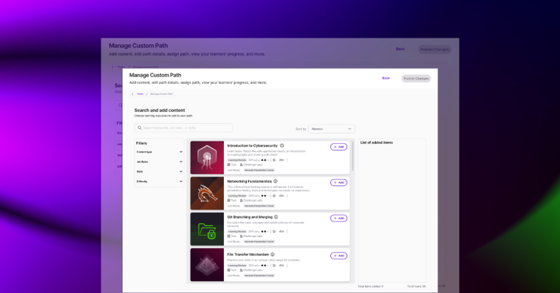Add Networking Fundamentals to the path
This screenshot has height=293, width=560.
pos(339,183)
